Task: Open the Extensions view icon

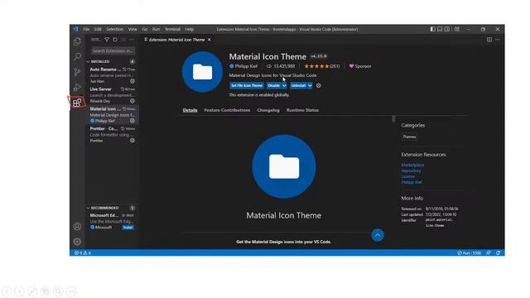Action: [x=77, y=103]
